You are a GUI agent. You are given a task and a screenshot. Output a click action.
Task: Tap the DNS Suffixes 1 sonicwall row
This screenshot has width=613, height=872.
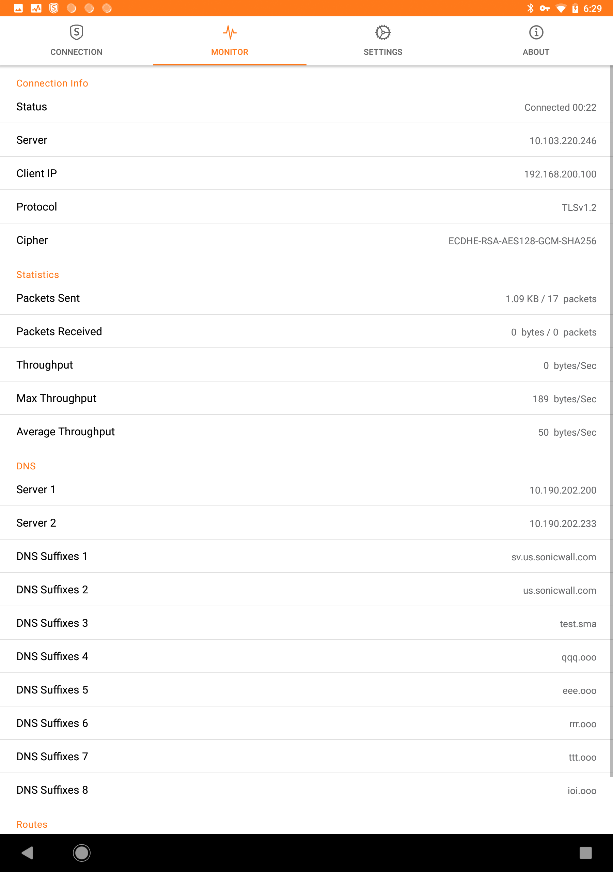[306, 556]
